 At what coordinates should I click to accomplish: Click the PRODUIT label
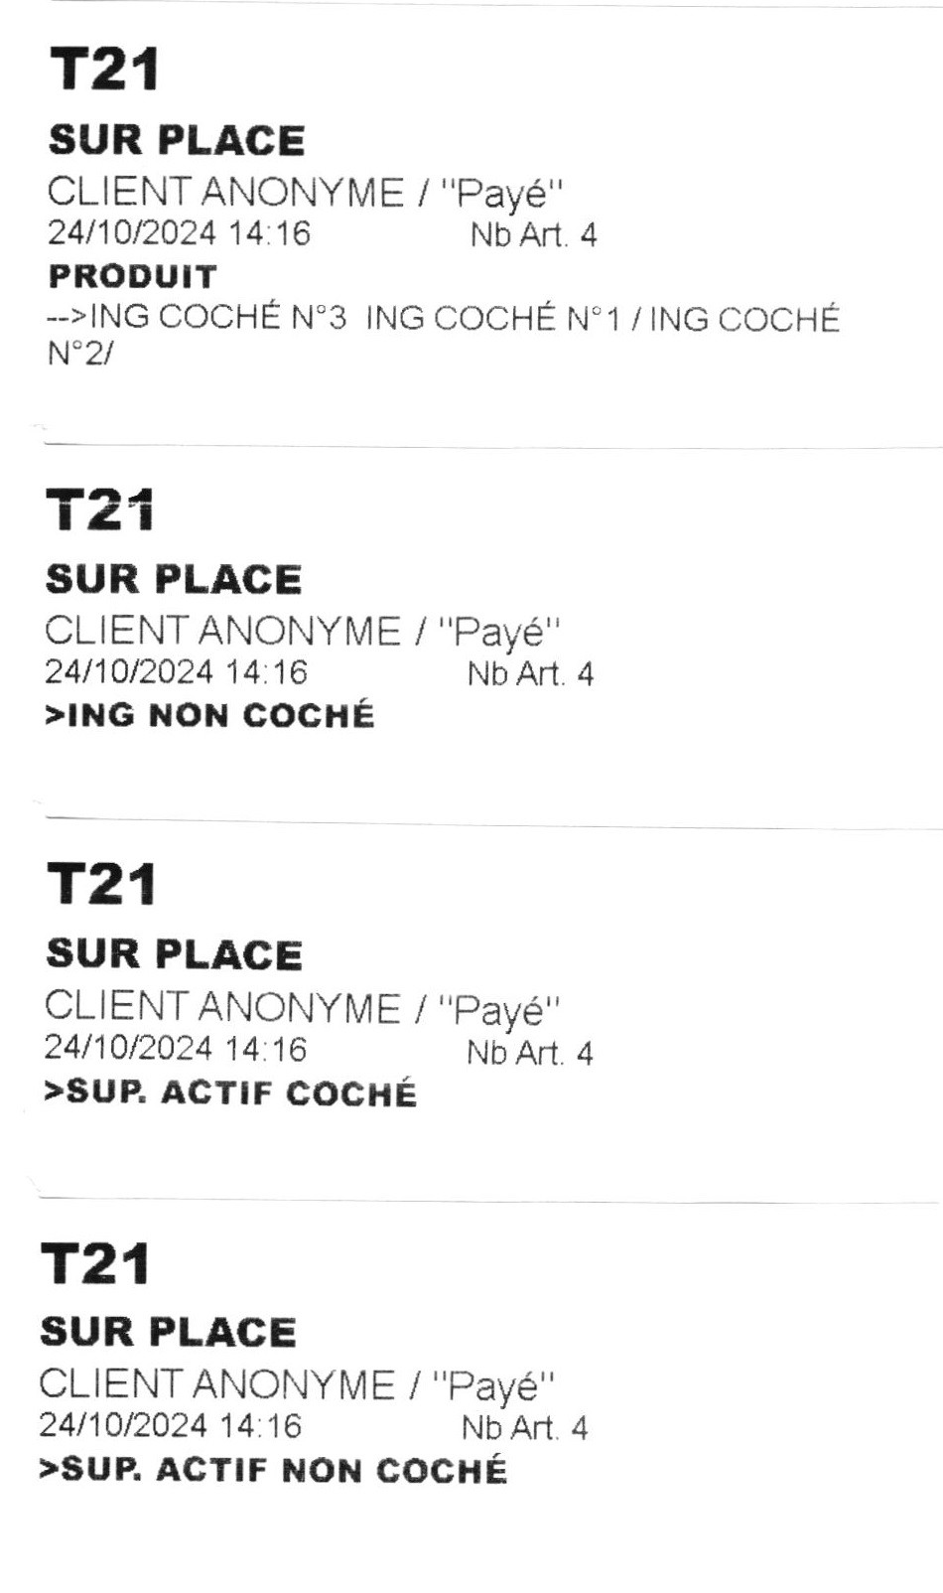coord(132,276)
